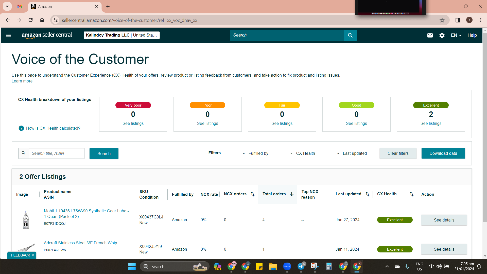Close the Amazon browser tab
487x274 pixels.
96,6
